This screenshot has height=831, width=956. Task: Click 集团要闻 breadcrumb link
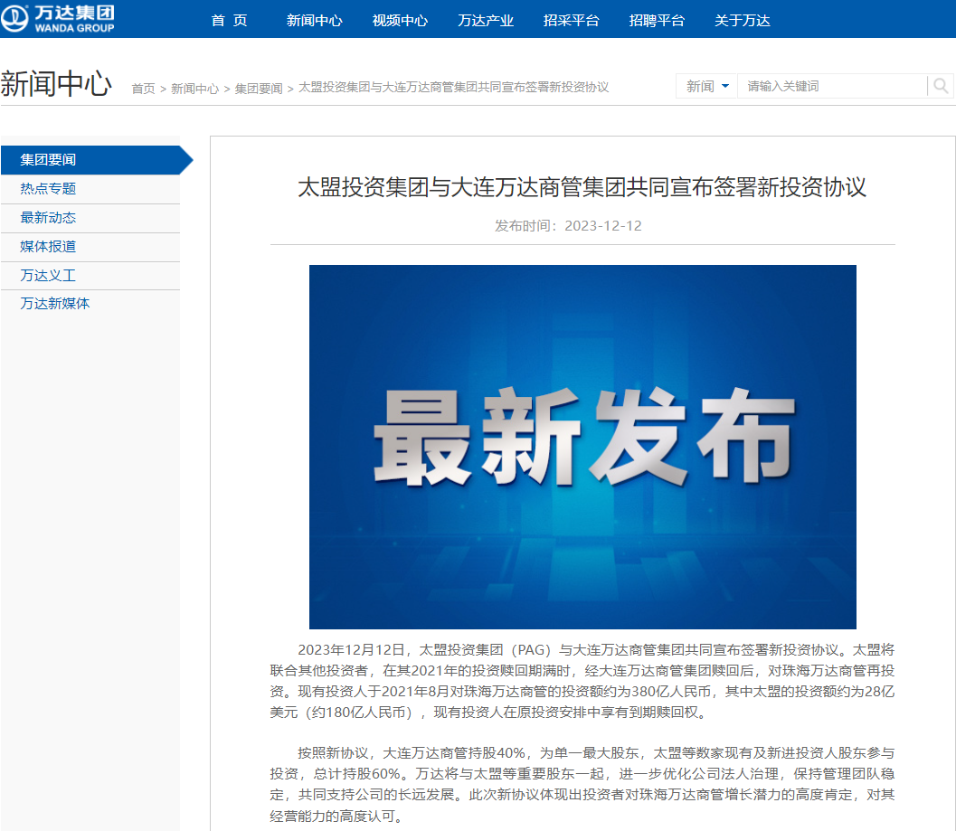tap(259, 89)
